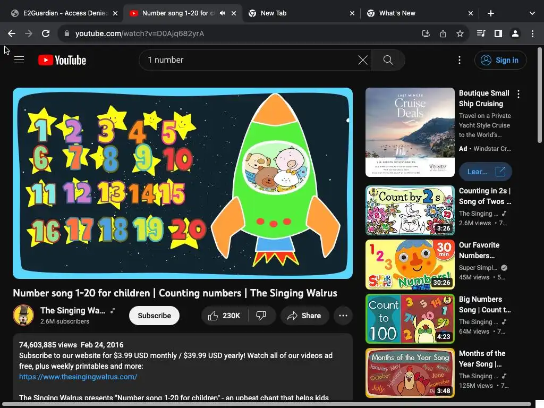
Task: Click the Share button
Action: tap(304, 316)
